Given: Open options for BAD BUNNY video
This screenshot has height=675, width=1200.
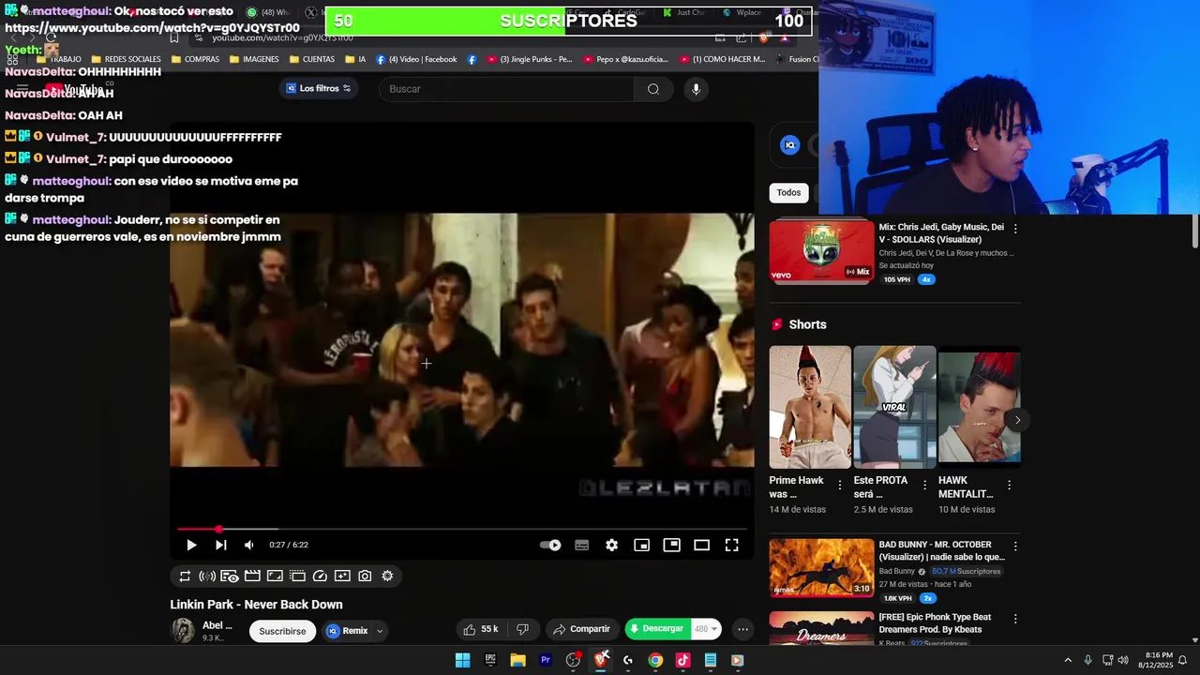Looking at the screenshot, I should [x=1014, y=547].
